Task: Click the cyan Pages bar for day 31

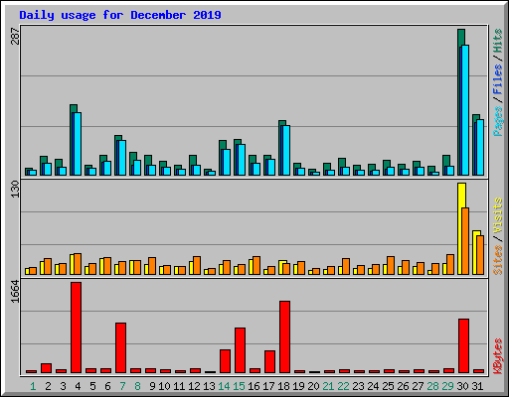Action: [480, 147]
